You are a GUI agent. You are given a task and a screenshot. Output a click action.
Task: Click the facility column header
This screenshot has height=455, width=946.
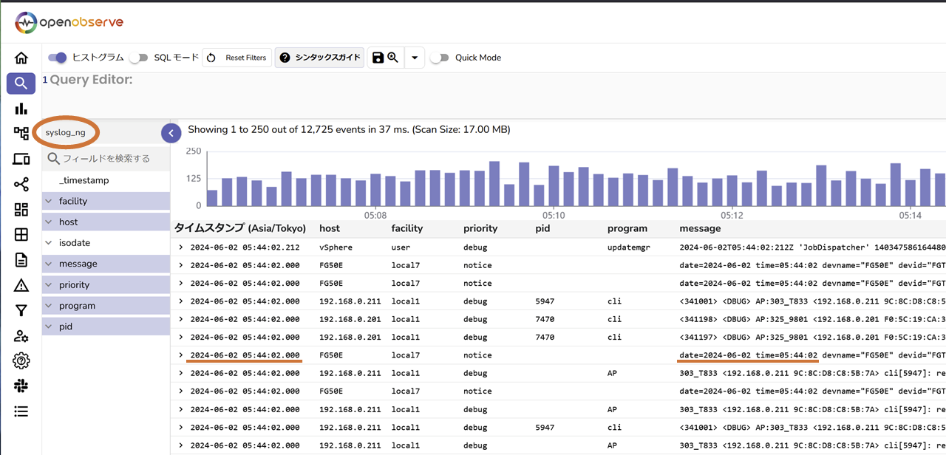406,228
